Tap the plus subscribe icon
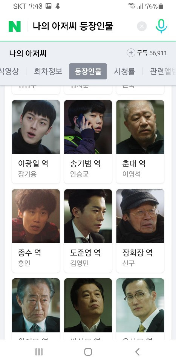Image resolution: width=176 pixels, height=363 pixels. tap(131, 53)
